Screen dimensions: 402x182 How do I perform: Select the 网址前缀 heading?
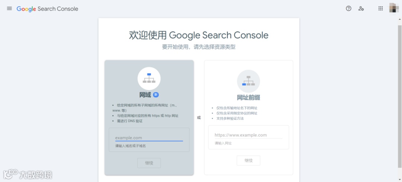click(x=248, y=98)
